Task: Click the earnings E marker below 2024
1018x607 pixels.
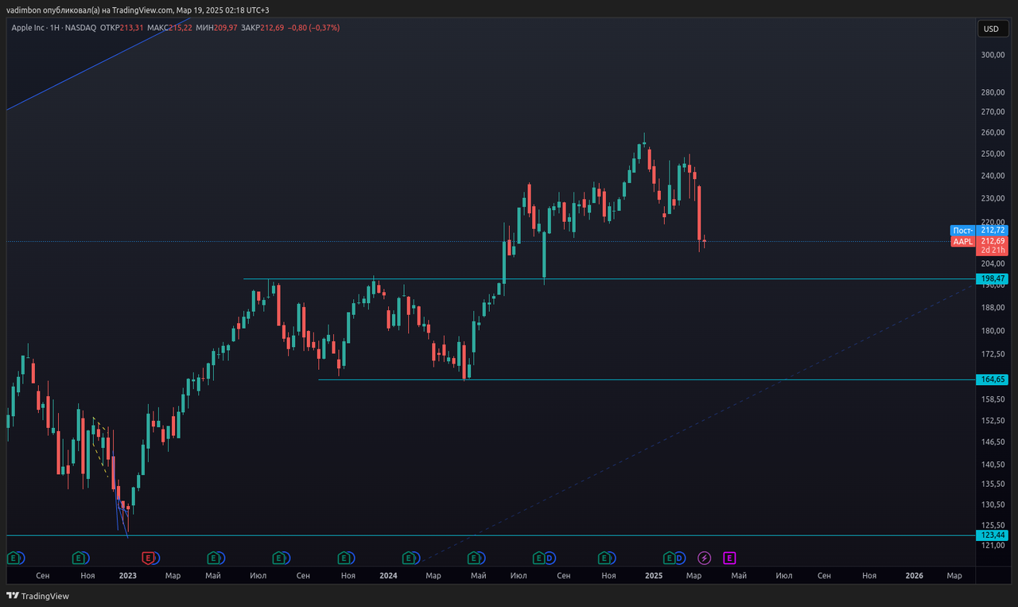Action: click(x=409, y=558)
